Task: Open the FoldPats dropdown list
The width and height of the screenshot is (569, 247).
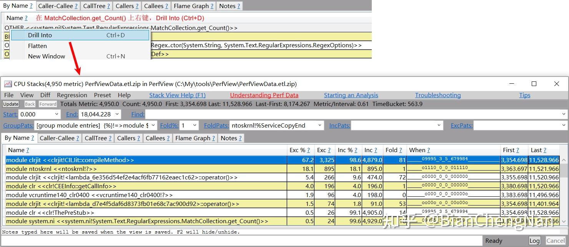Action: click(x=320, y=125)
